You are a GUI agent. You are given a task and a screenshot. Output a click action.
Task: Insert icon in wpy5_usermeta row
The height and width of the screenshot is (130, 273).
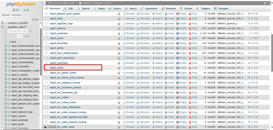[166, 63]
